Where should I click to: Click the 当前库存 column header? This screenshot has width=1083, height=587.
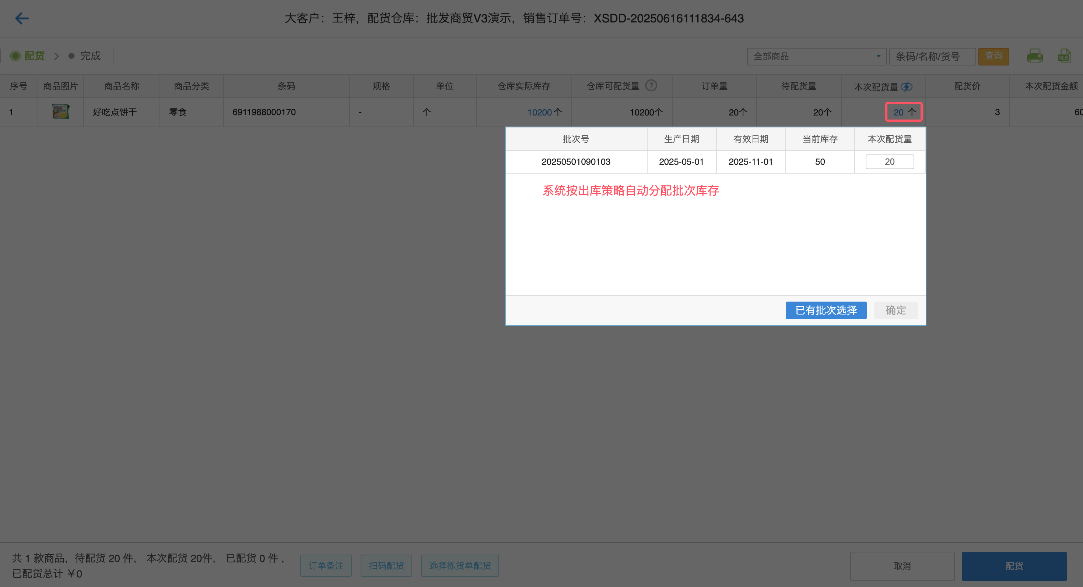[820, 139]
